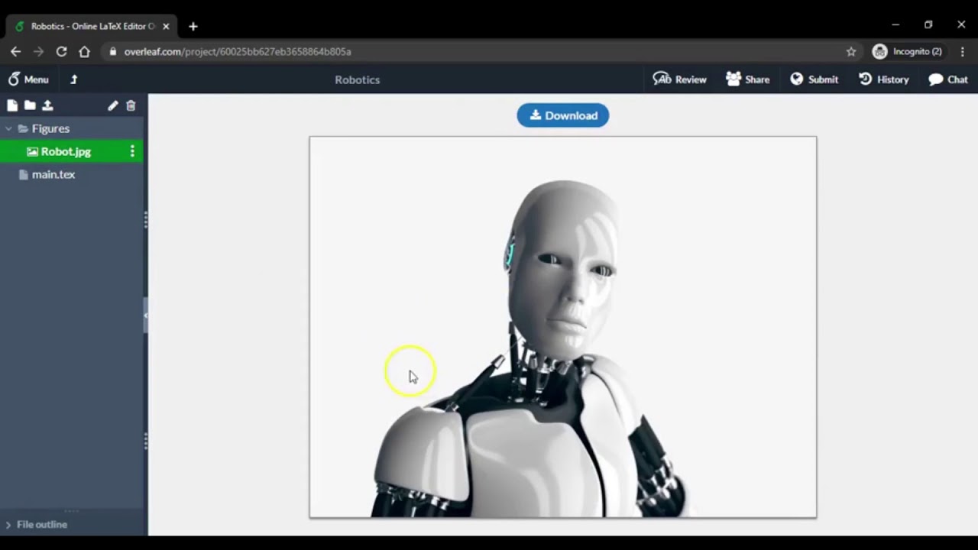Click the Submit button

pos(814,79)
